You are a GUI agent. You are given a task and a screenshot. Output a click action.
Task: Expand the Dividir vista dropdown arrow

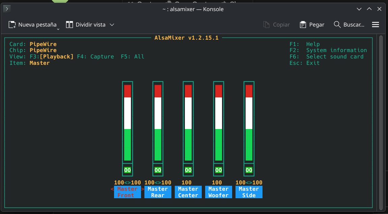point(112,25)
